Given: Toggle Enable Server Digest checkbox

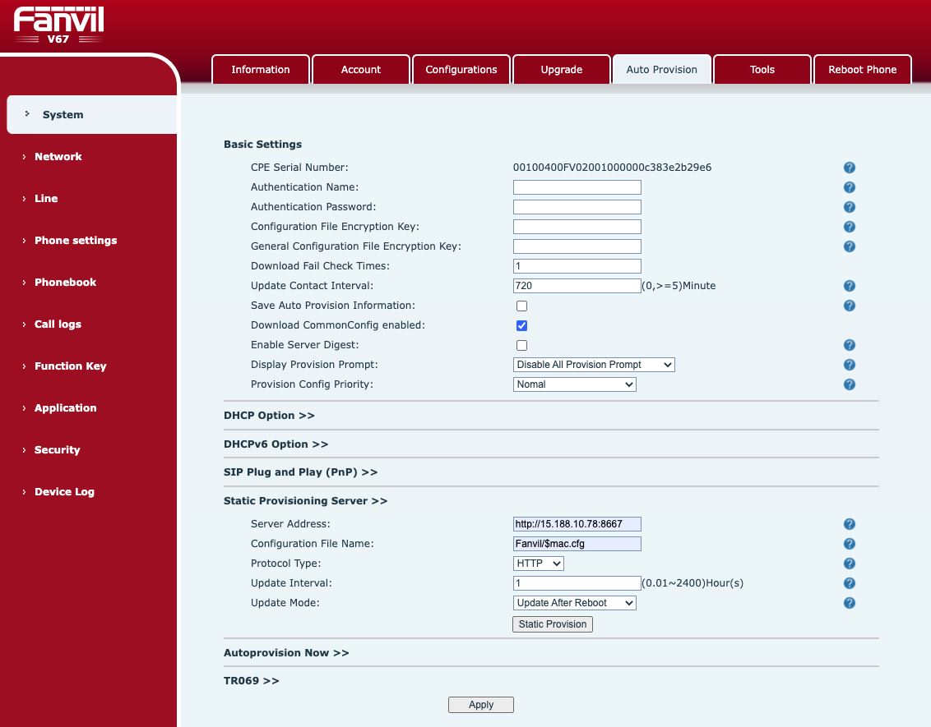Looking at the screenshot, I should pyautogui.click(x=522, y=345).
